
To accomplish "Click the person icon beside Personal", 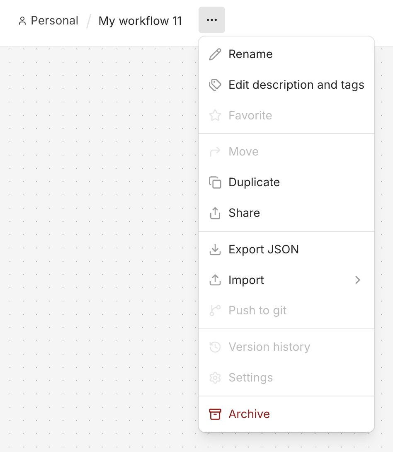I will point(22,21).
